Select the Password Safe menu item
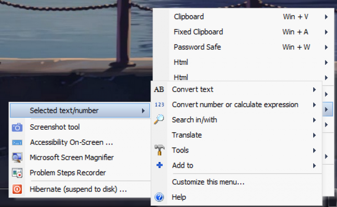The height and width of the screenshot is (207, 337). click(x=197, y=47)
